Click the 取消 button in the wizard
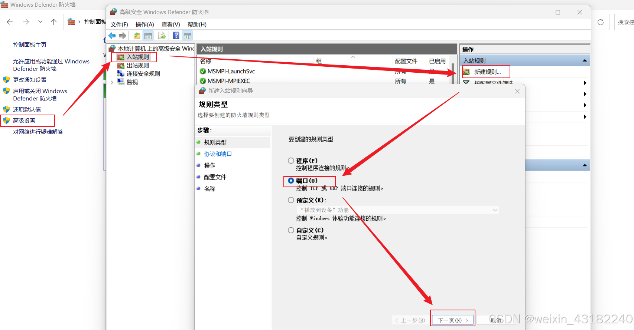Viewport: 634px width, 330px height. (x=497, y=320)
